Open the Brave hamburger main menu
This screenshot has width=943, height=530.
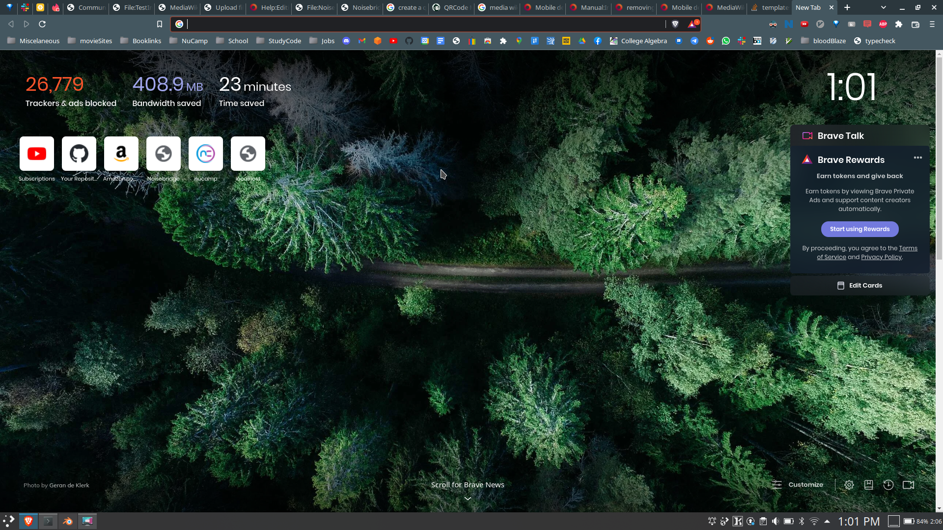pyautogui.click(x=932, y=24)
